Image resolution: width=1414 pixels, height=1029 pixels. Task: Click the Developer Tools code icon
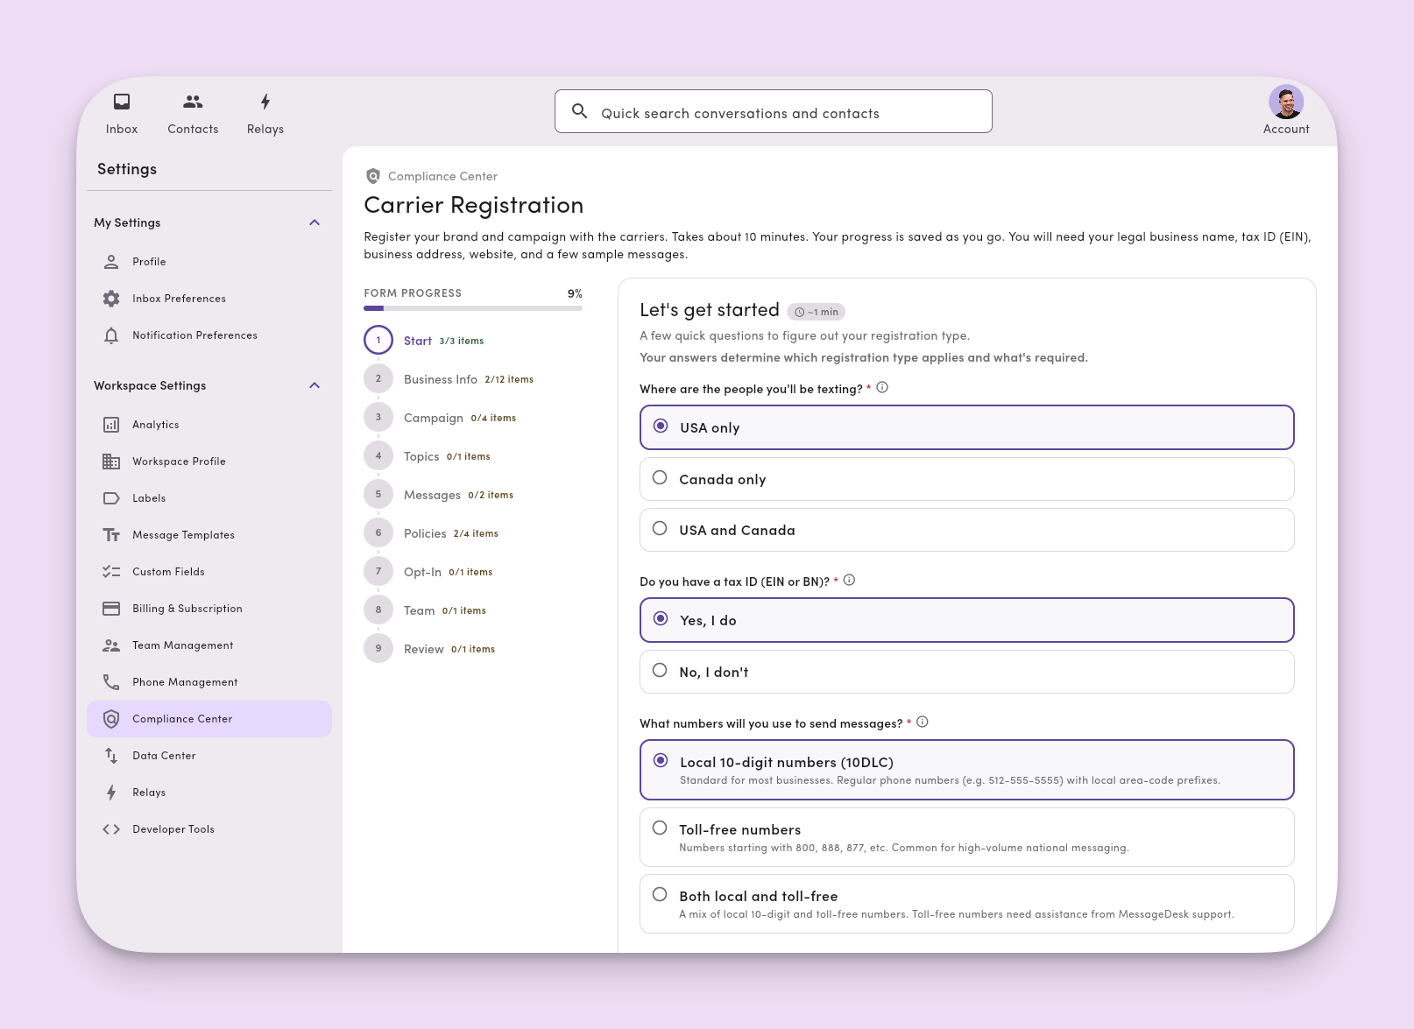point(111,829)
